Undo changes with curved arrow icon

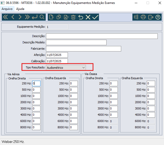(81, 17)
